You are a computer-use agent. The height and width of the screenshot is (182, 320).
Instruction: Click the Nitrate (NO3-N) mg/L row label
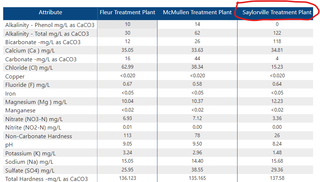(x=34, y=119)
